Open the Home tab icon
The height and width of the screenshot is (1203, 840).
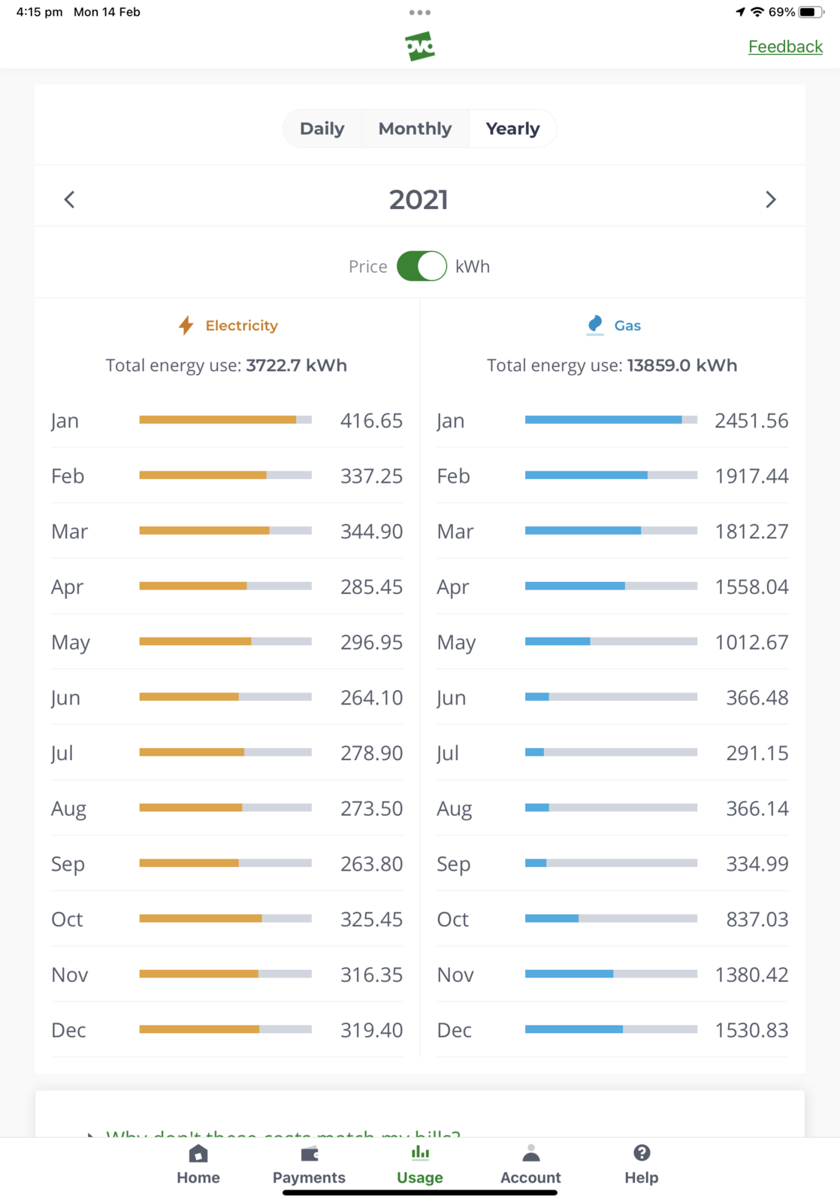198,1153
